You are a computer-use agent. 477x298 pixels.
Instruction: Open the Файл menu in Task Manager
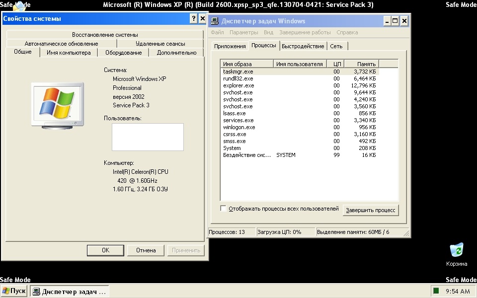(x=217, y=32)
